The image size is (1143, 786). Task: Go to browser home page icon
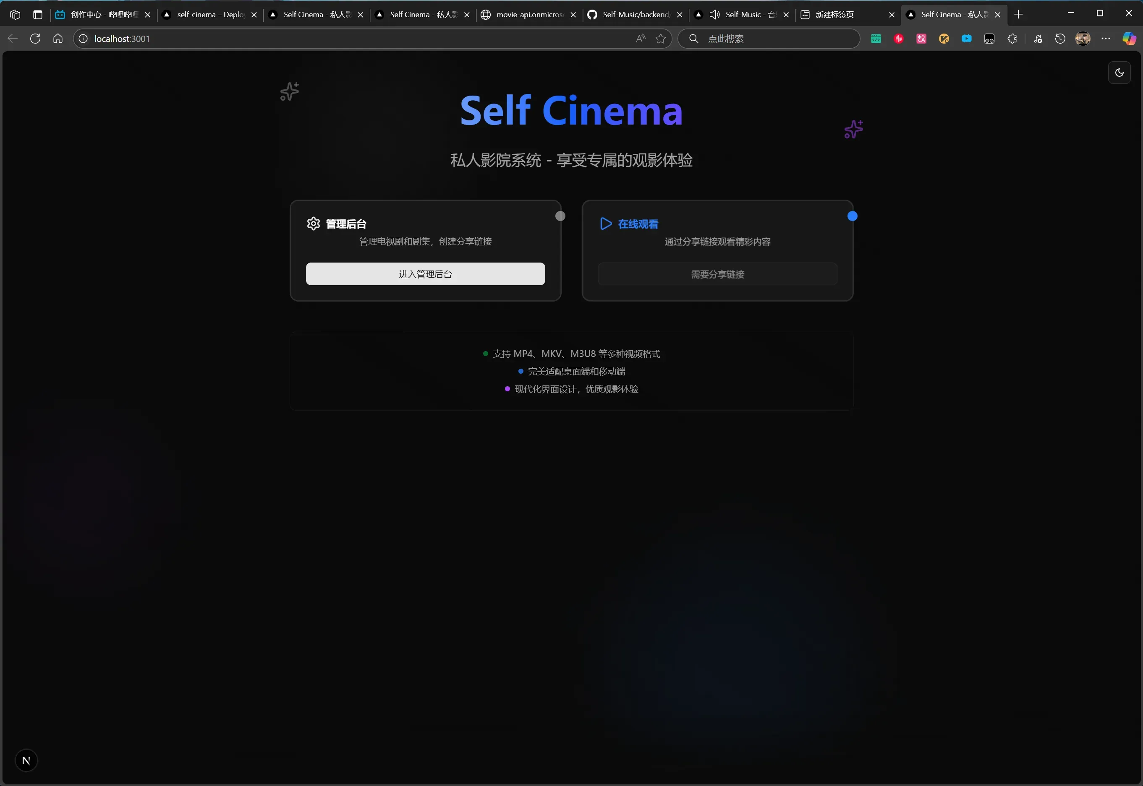58,39
